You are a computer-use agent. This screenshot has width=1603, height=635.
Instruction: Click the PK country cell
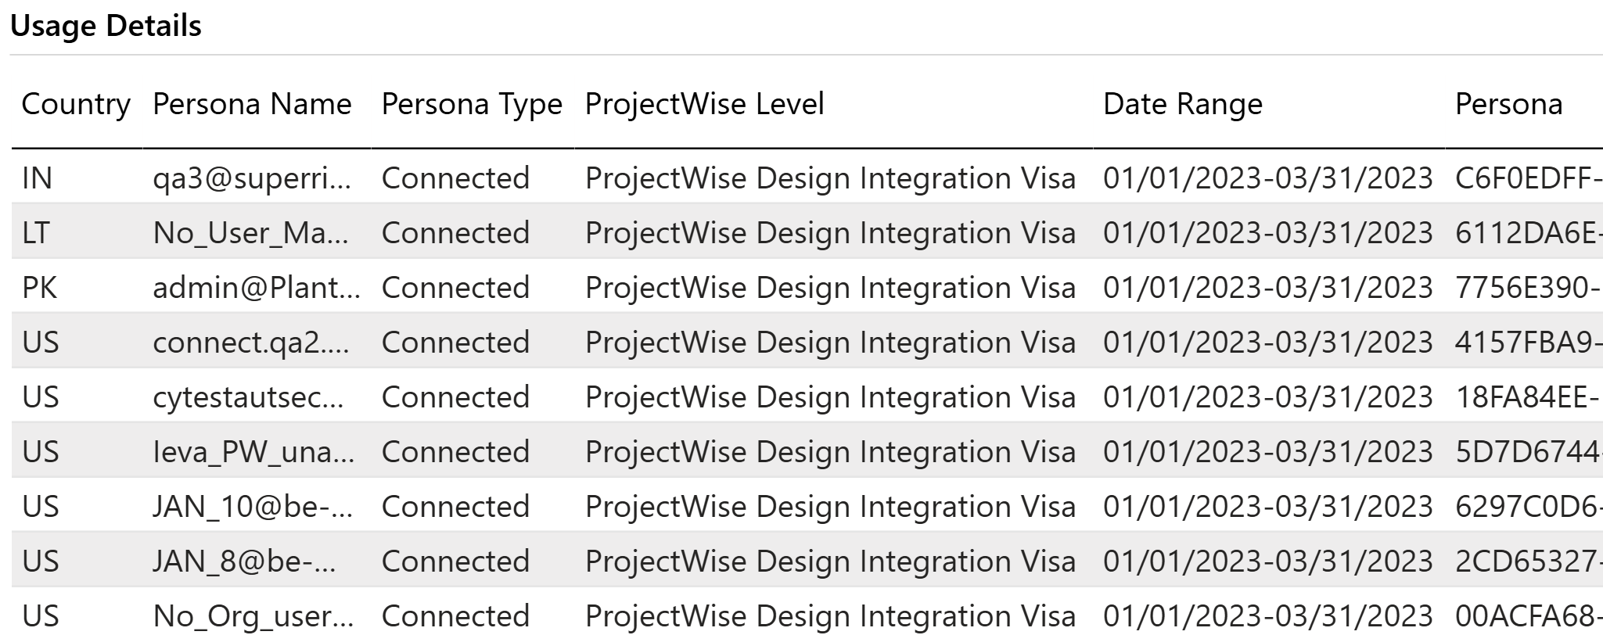point(39,288)
